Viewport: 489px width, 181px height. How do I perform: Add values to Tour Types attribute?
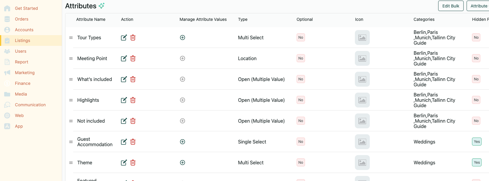coord(183,38)
